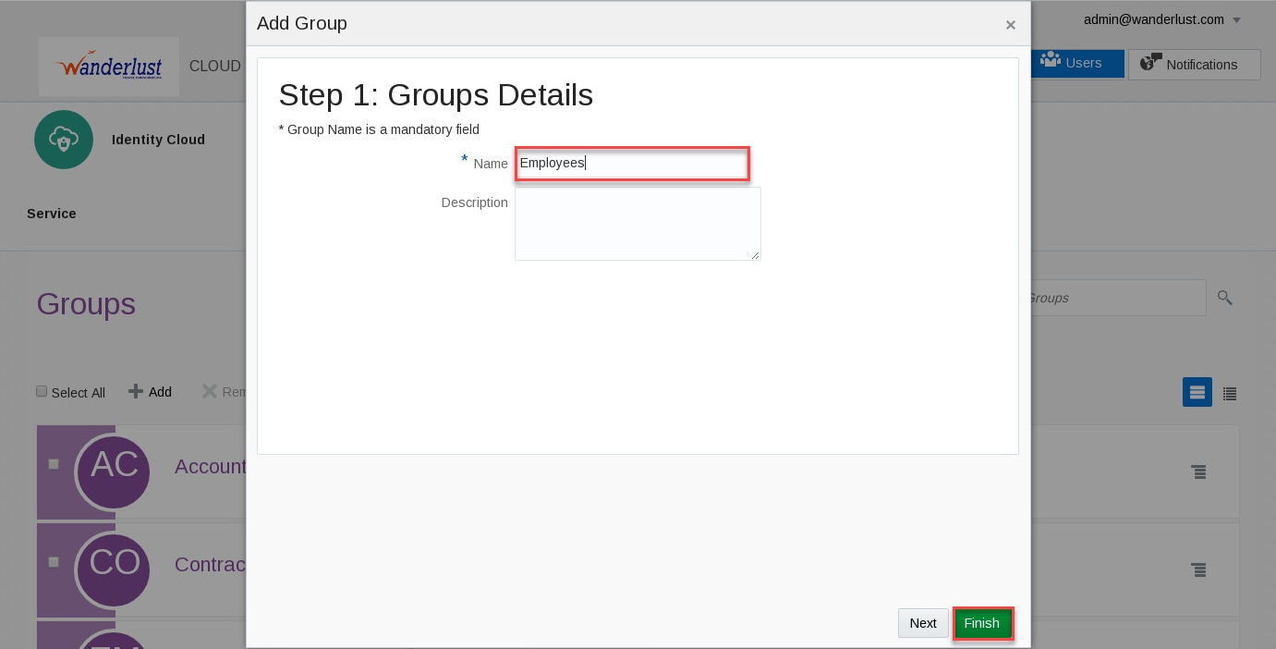Image resolution: width=1276 pixels, height=649 pixels.
Task: Click the Add group button
Action: point(151,392)
